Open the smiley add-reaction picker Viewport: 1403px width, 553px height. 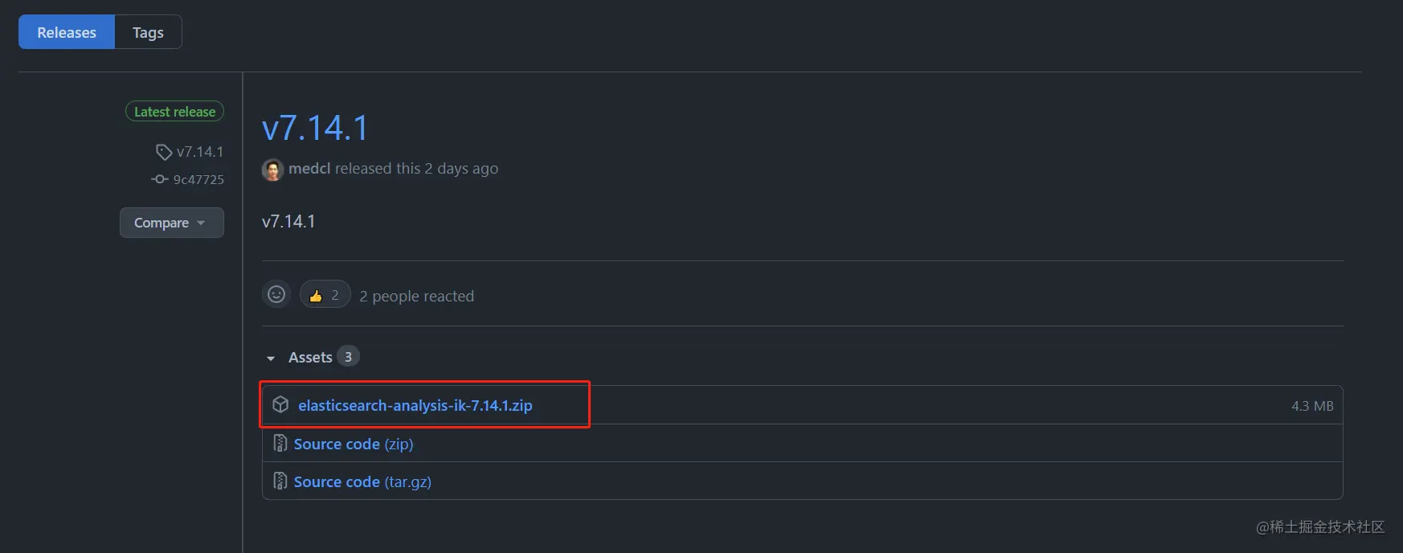click(276, 295)
